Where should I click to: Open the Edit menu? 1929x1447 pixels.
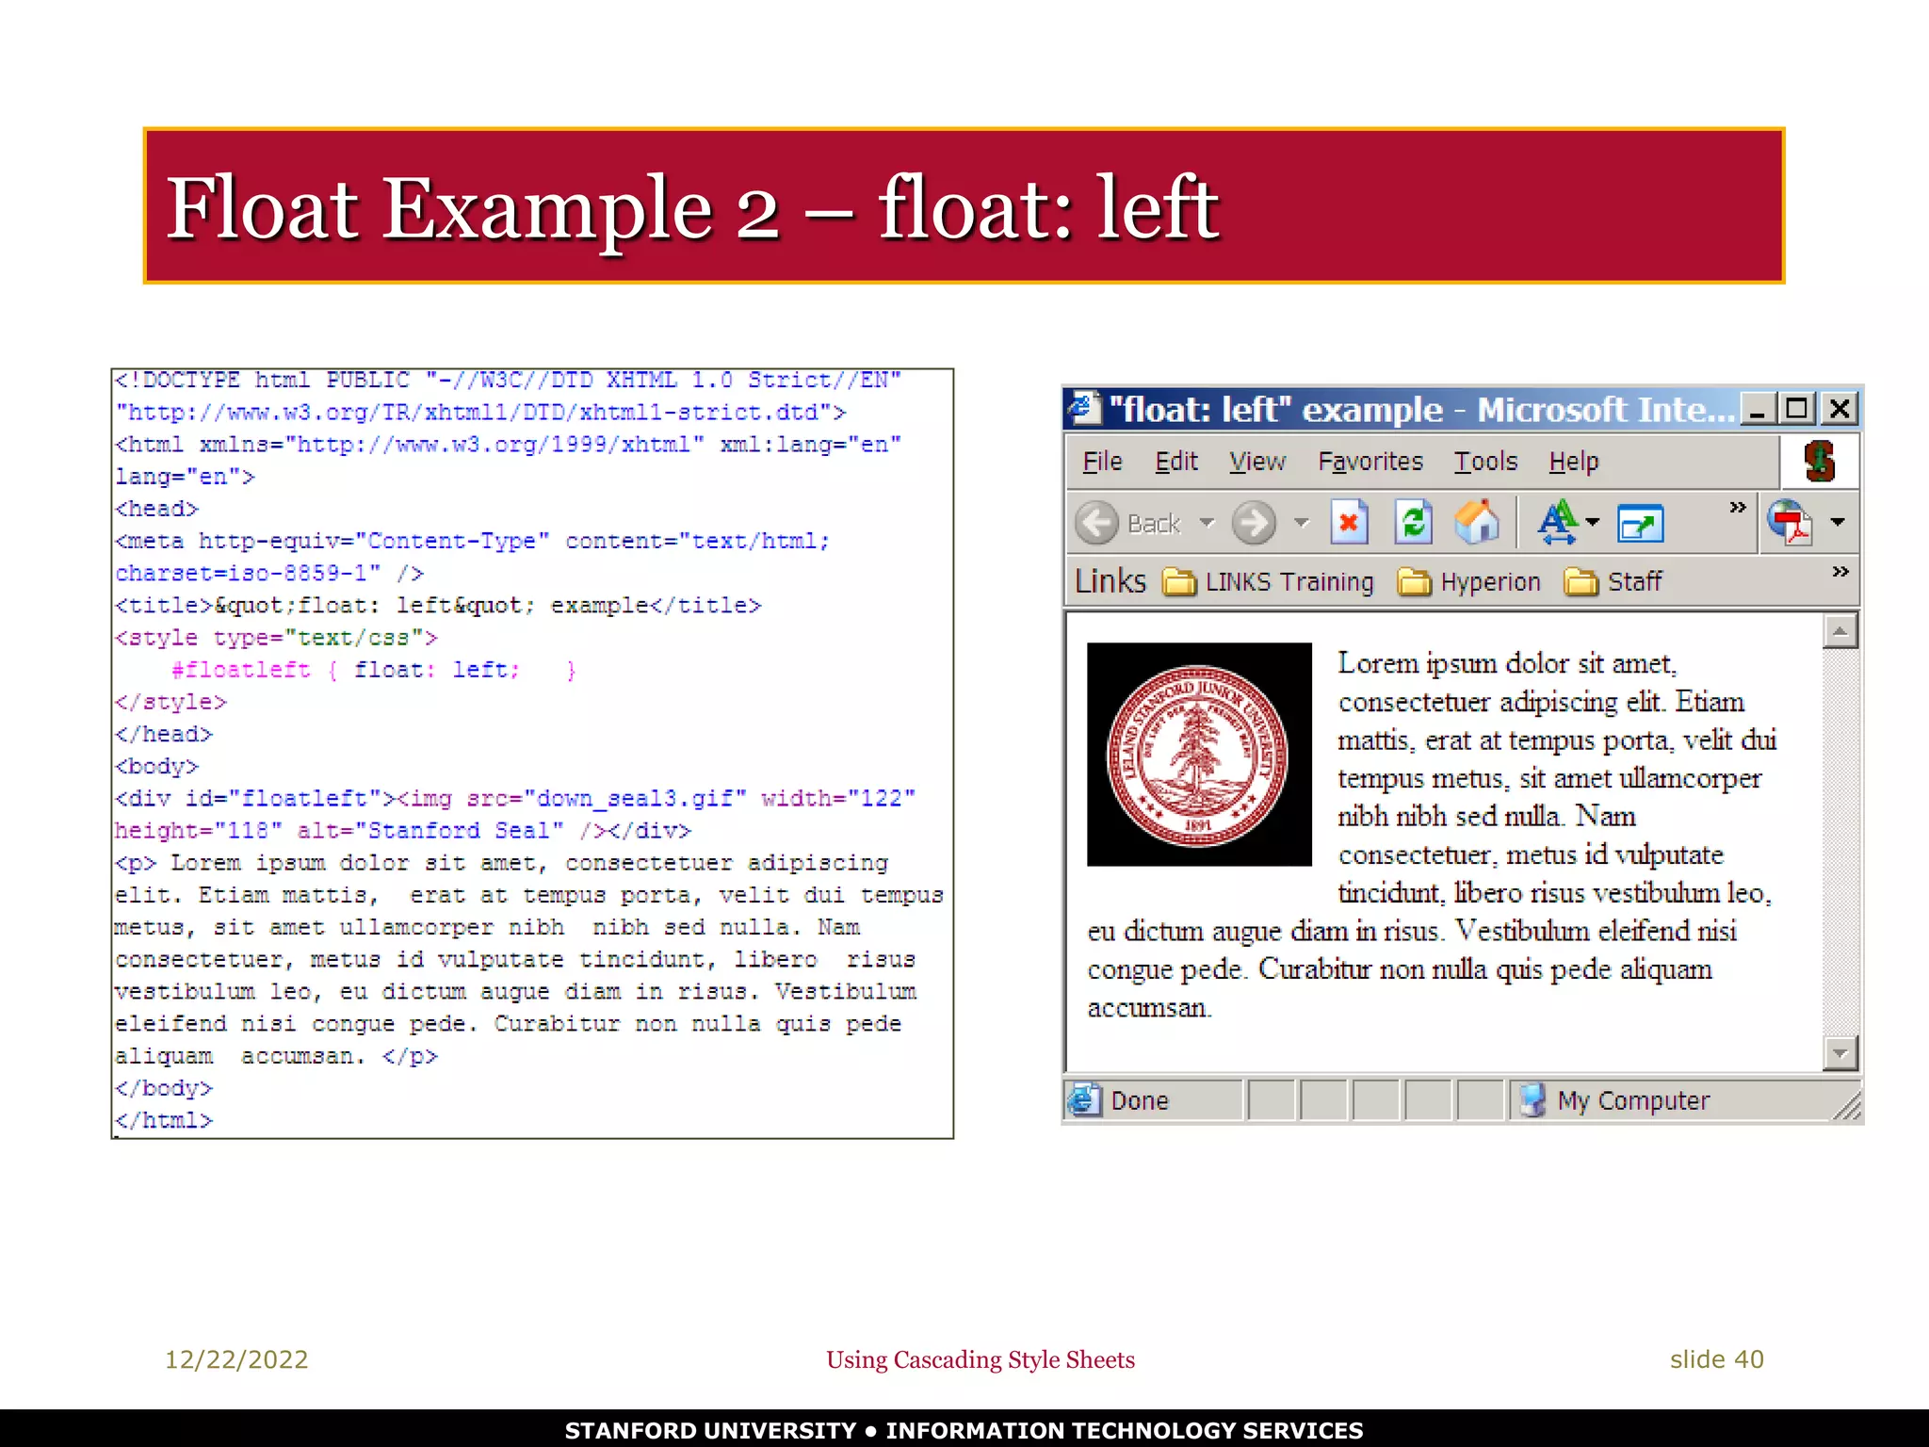[1176, 462]
